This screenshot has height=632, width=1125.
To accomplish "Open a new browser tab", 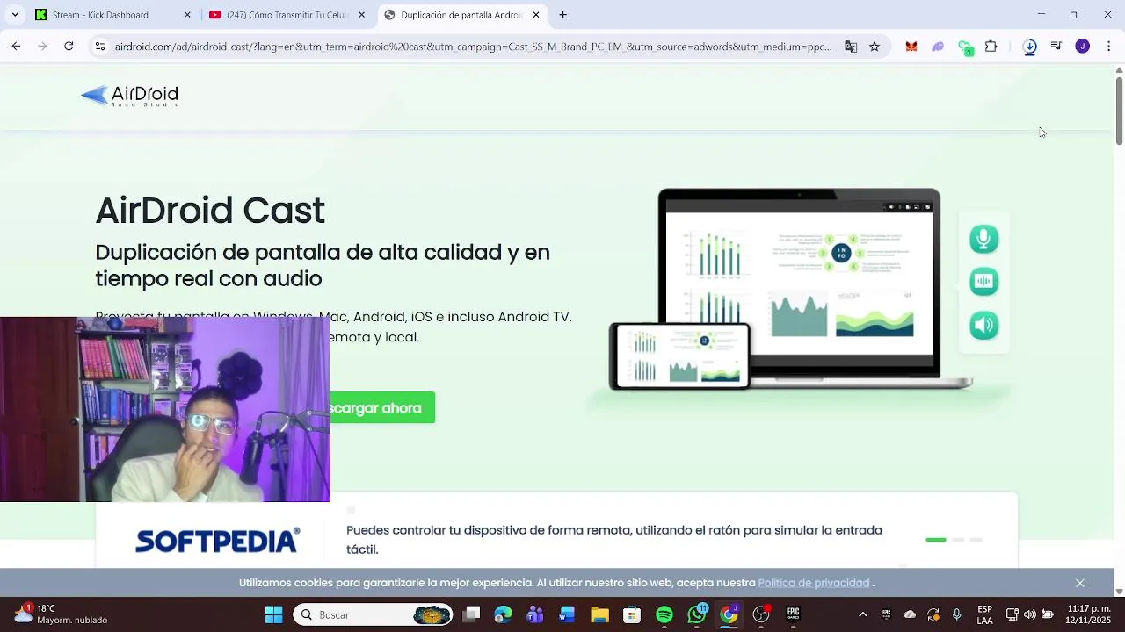I will pyautogui.click(x=563, y=15).
